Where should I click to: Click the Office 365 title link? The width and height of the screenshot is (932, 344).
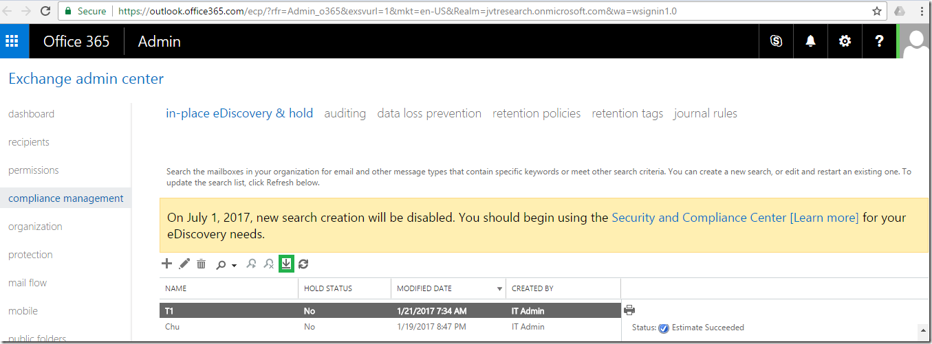pos(76,41)
